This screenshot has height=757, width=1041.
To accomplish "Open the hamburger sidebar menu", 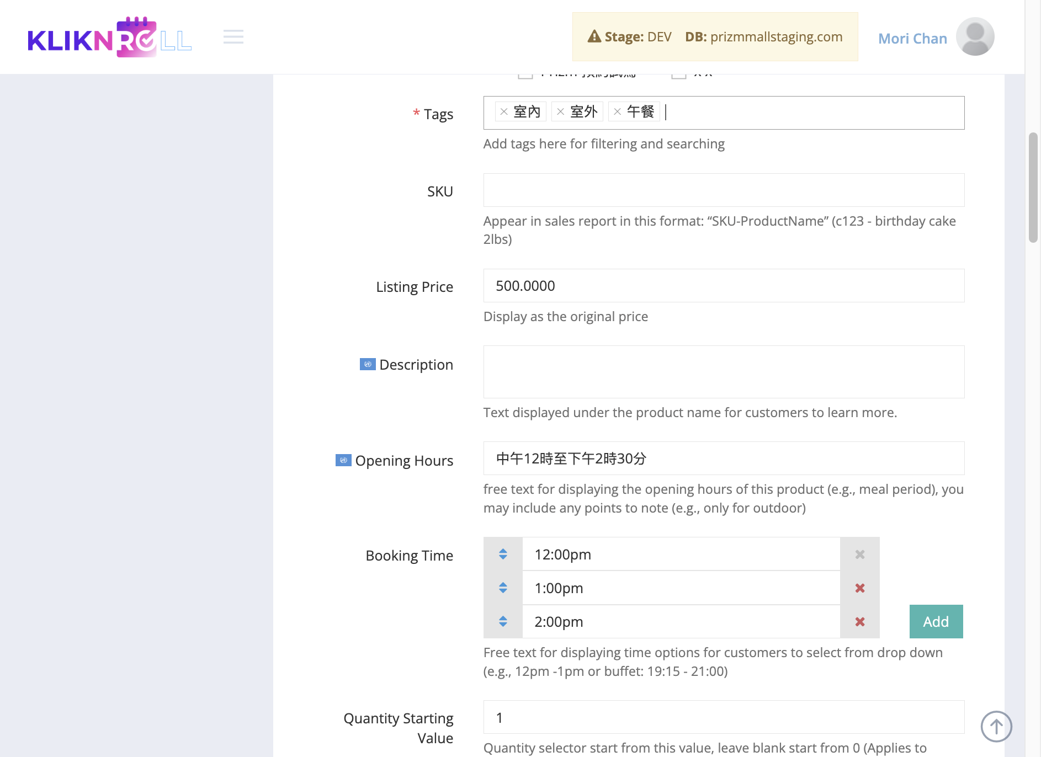I will tap(233, 37).
